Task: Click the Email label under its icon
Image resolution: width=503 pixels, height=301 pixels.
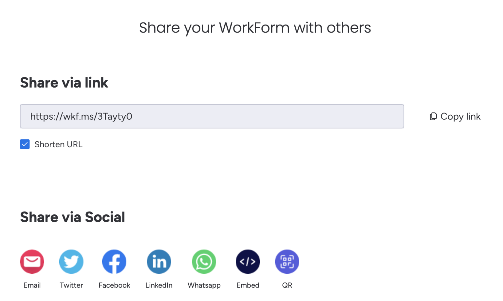Action: tap(32, 285)
